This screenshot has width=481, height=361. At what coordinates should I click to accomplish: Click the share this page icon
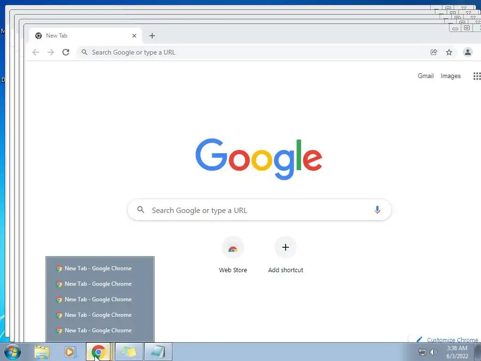(x=434, y=52)
